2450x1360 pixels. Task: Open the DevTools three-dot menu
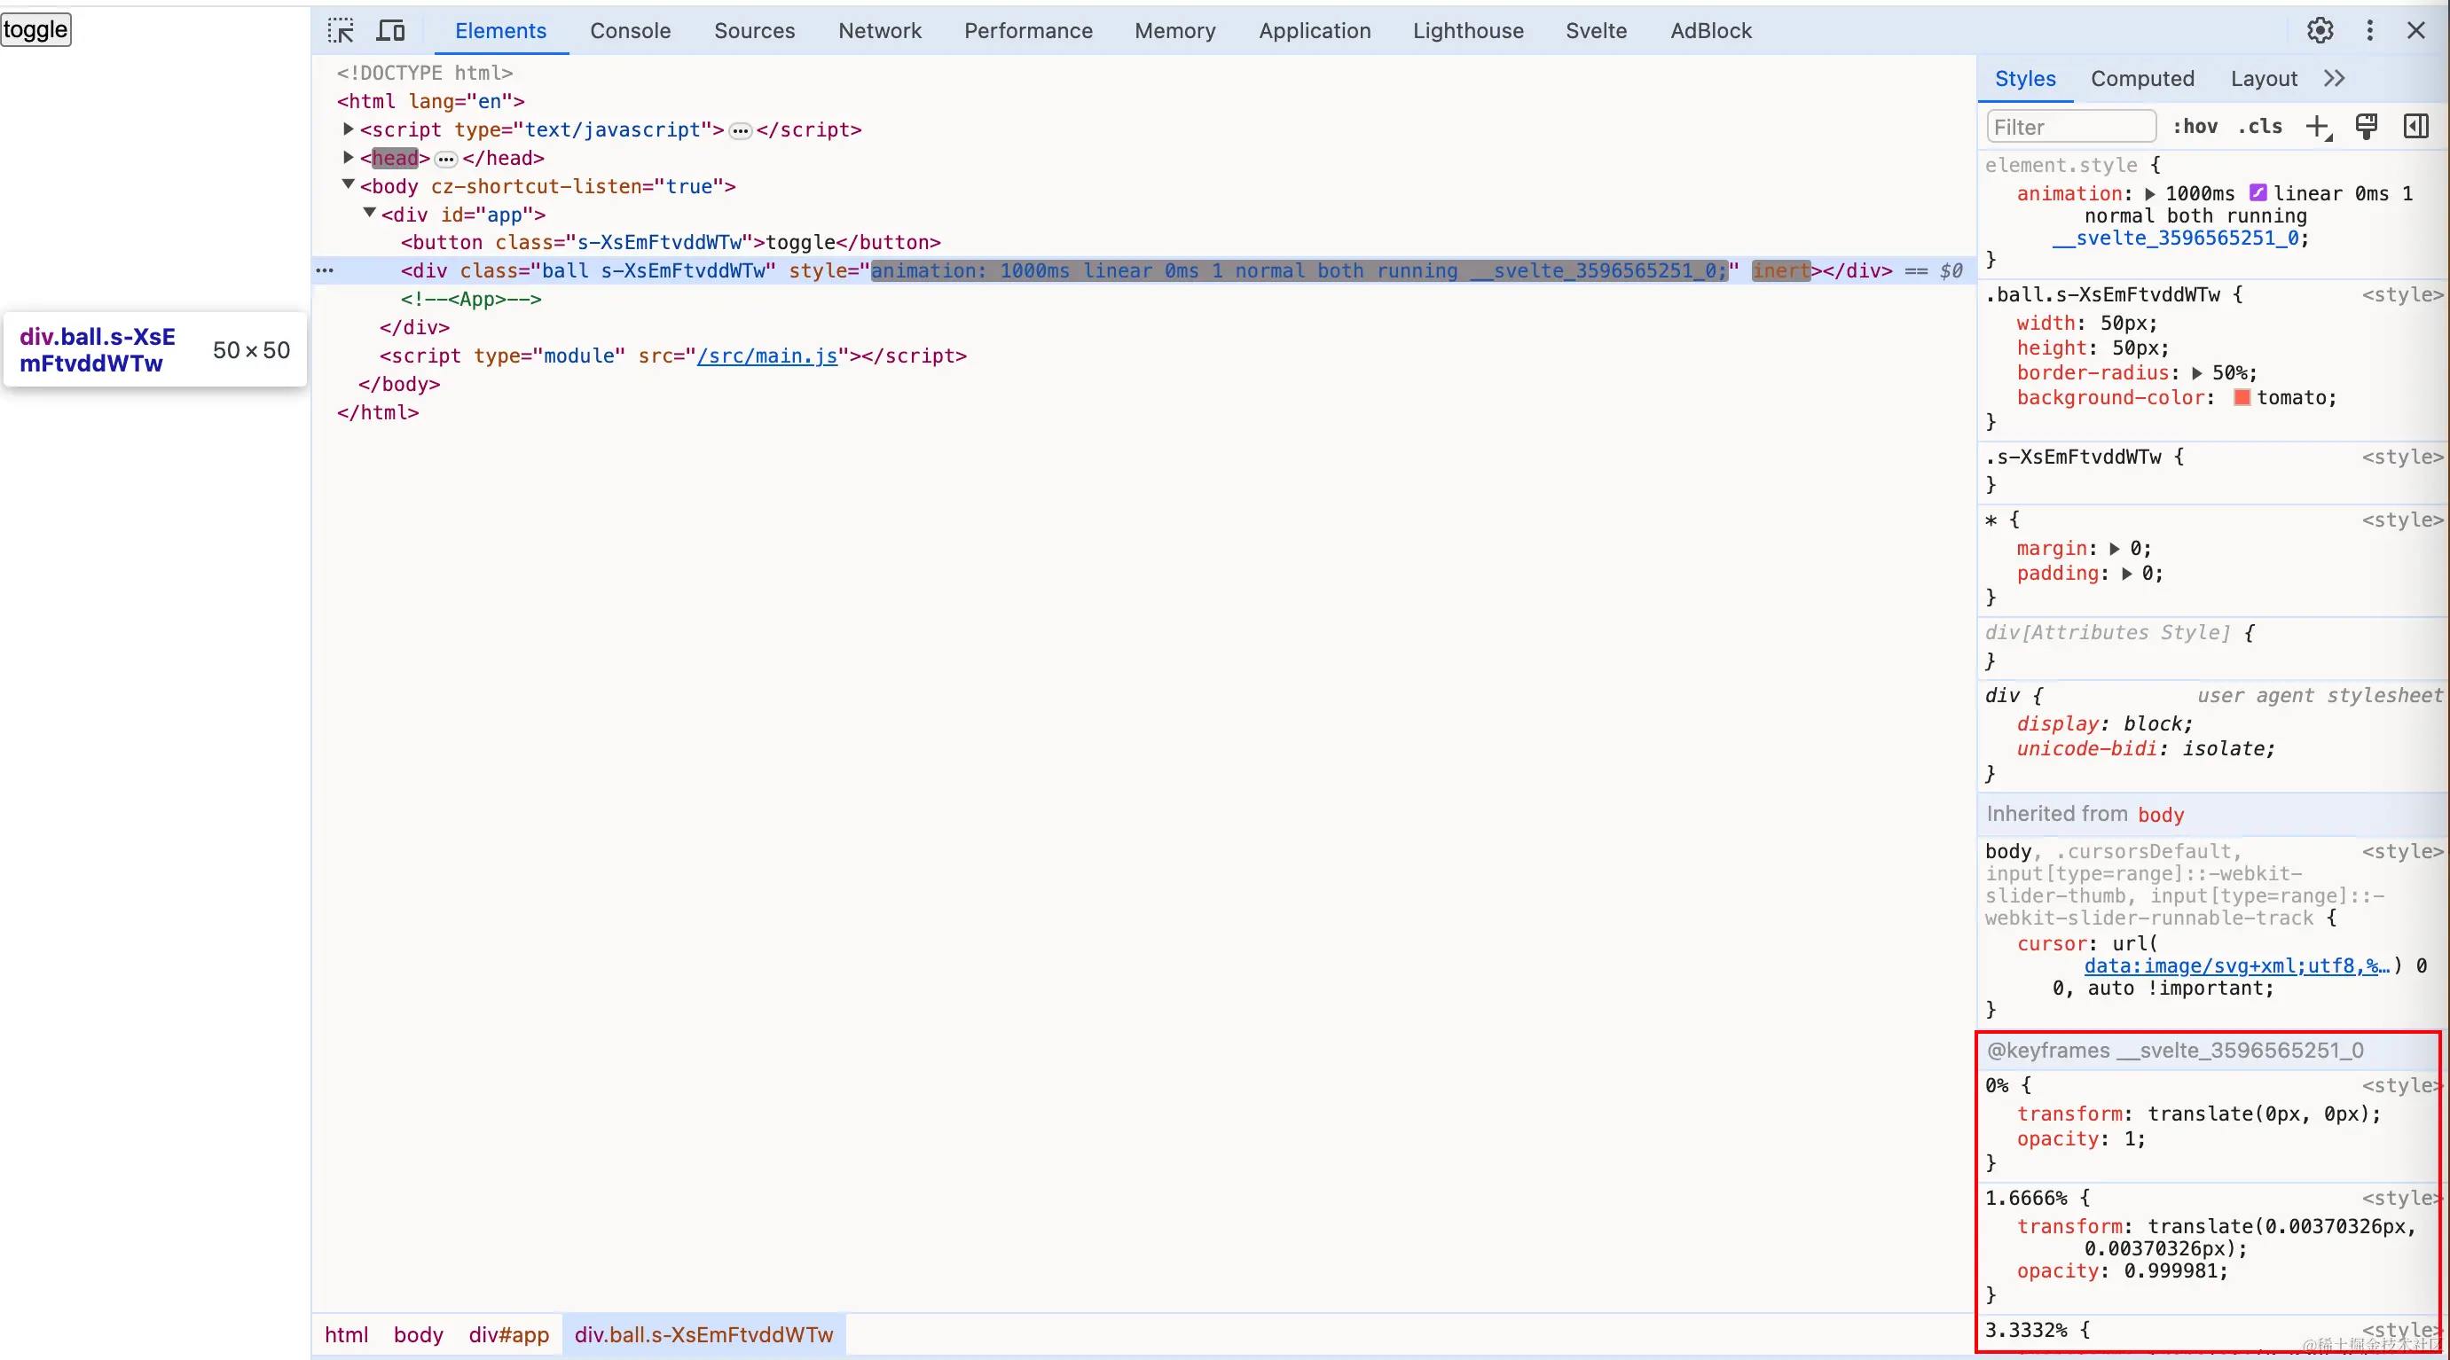[x=2369, y=30]
